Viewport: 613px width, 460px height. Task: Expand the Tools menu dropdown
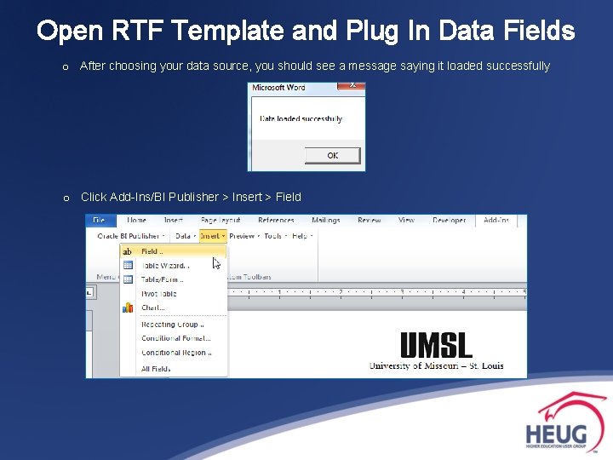(x=276, y=236)
